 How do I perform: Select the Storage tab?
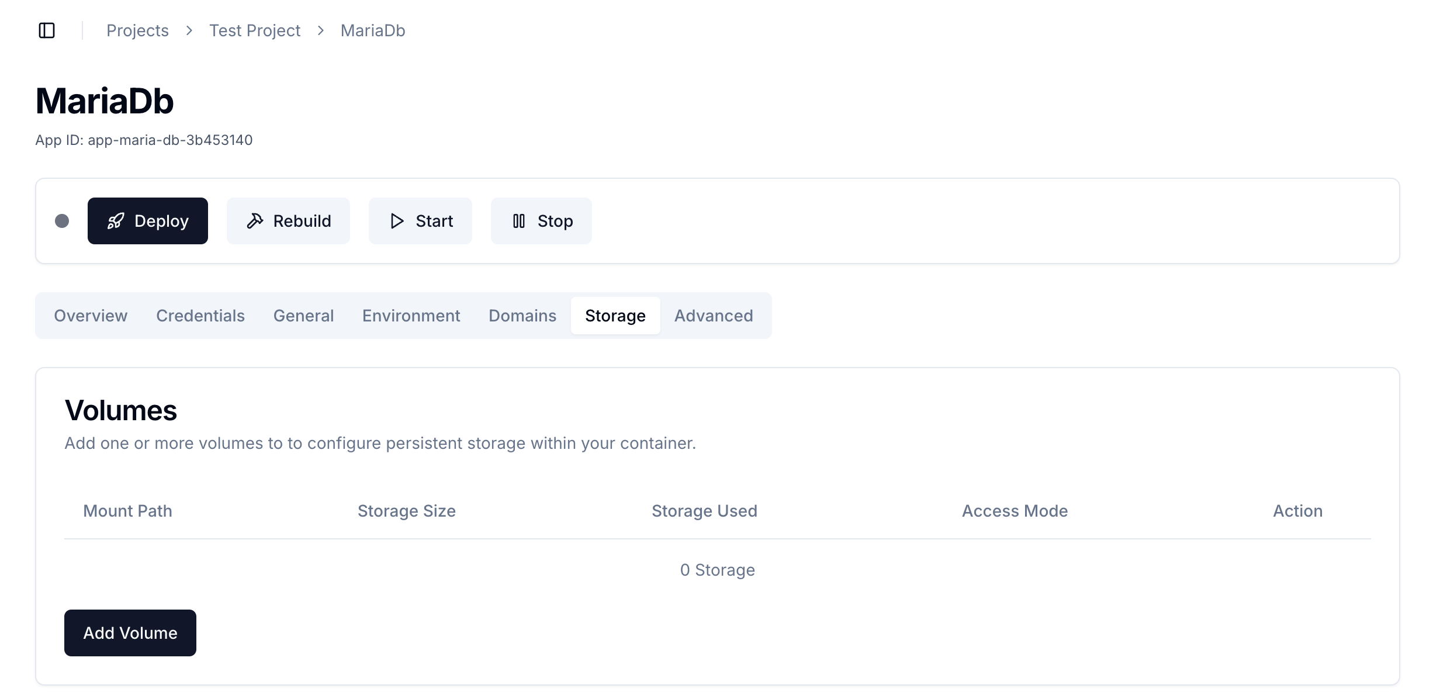click(x=615, y=316)
